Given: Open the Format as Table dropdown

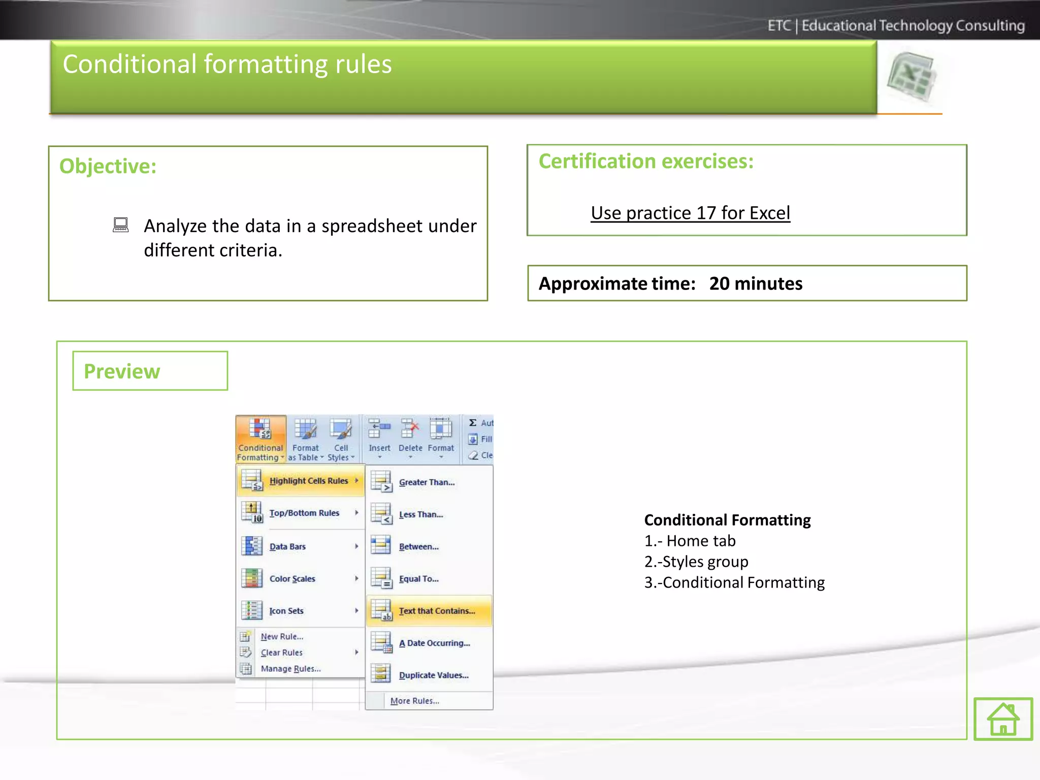Looking at the screenshot, I should [x=305, y=439].
